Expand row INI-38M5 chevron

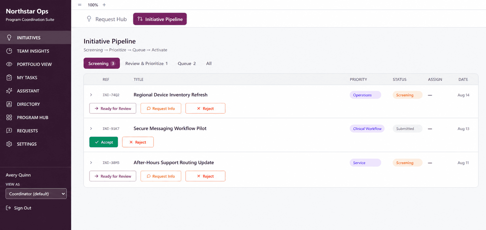pyautogui.click(x=91, y=163)
